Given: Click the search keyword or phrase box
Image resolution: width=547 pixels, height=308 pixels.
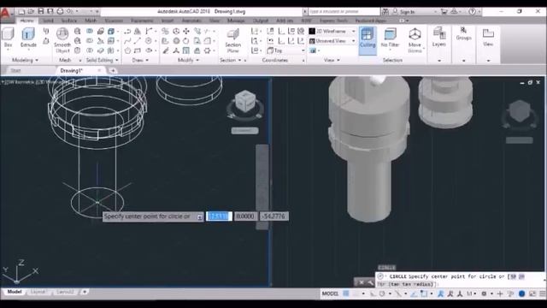Looking at the screenshot, I should [x=344, y=11].
